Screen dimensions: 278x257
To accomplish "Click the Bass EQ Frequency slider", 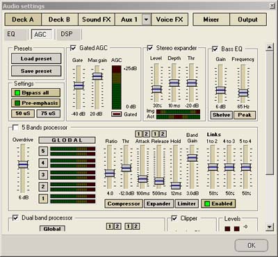I will [x=243, y=93].
